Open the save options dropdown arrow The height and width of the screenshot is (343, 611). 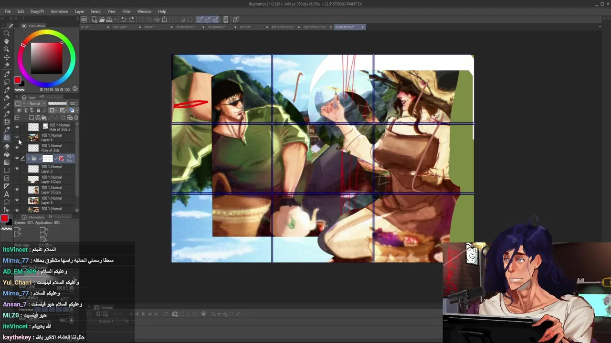[115, 20]
